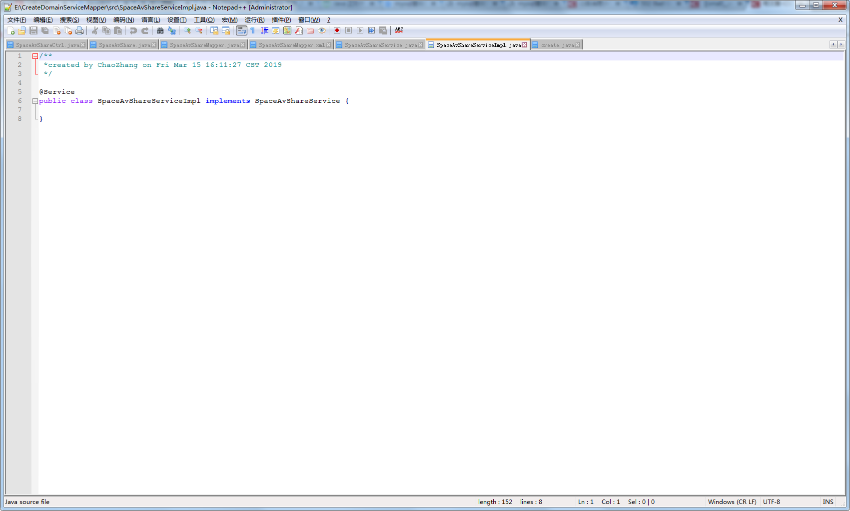
Task: Save the currently recorded macro icon
Action: (383, 30)
